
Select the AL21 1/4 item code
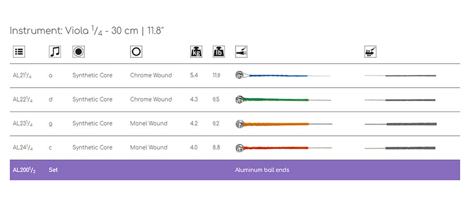pyautogui.click(x=22, y=76)
